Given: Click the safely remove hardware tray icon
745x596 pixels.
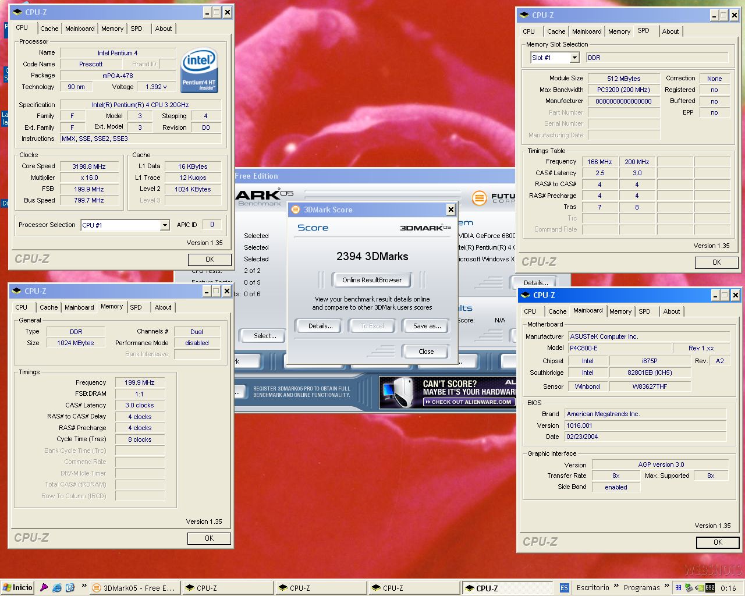Looking at the screenshot, I should [x=689, y=588].
